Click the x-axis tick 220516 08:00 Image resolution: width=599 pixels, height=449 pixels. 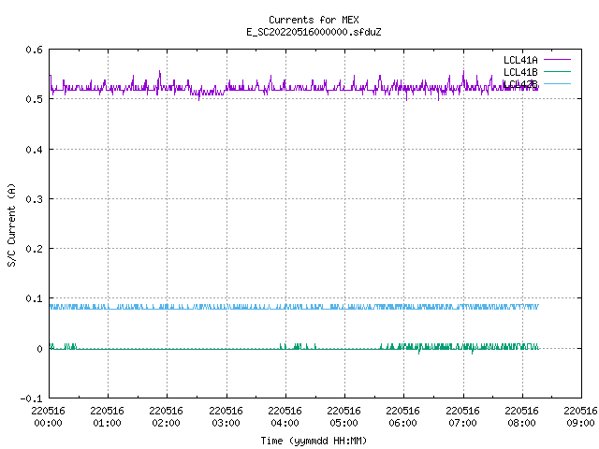pyautogui.click(x=522, y=417)
